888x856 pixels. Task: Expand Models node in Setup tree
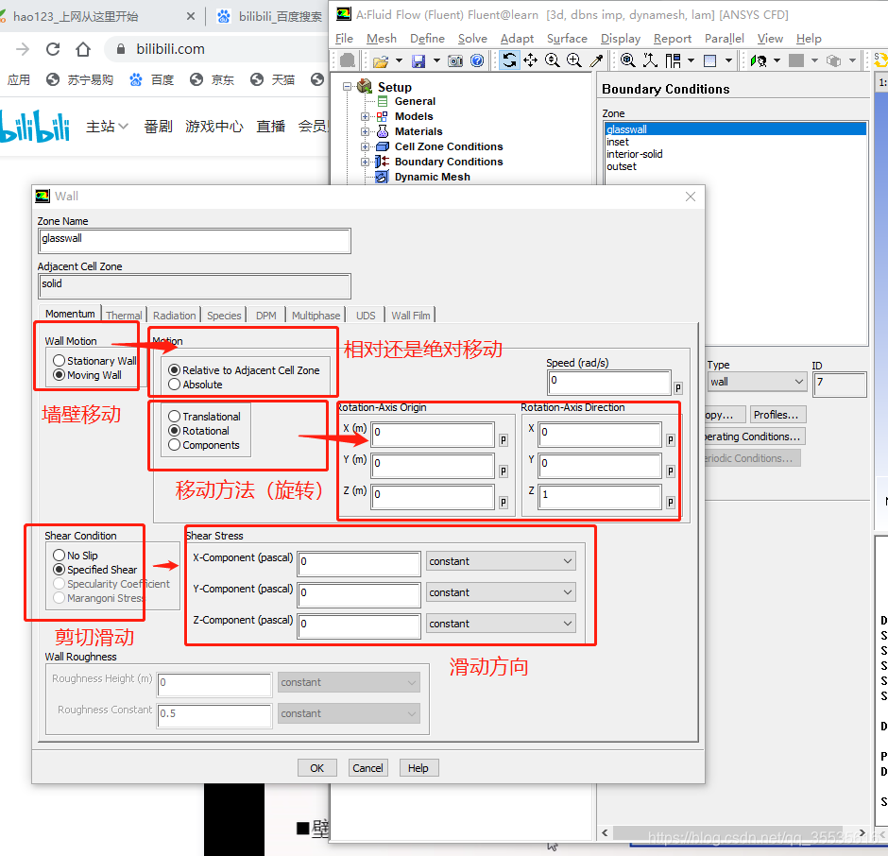pos(366,116)
